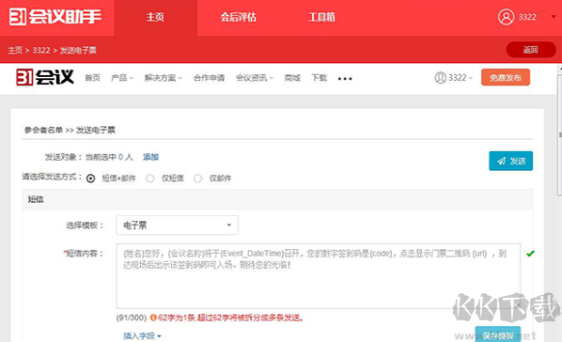Expand the 会议资讯 menu
Viewport: 562px width, 342px height.
point(254,78)
